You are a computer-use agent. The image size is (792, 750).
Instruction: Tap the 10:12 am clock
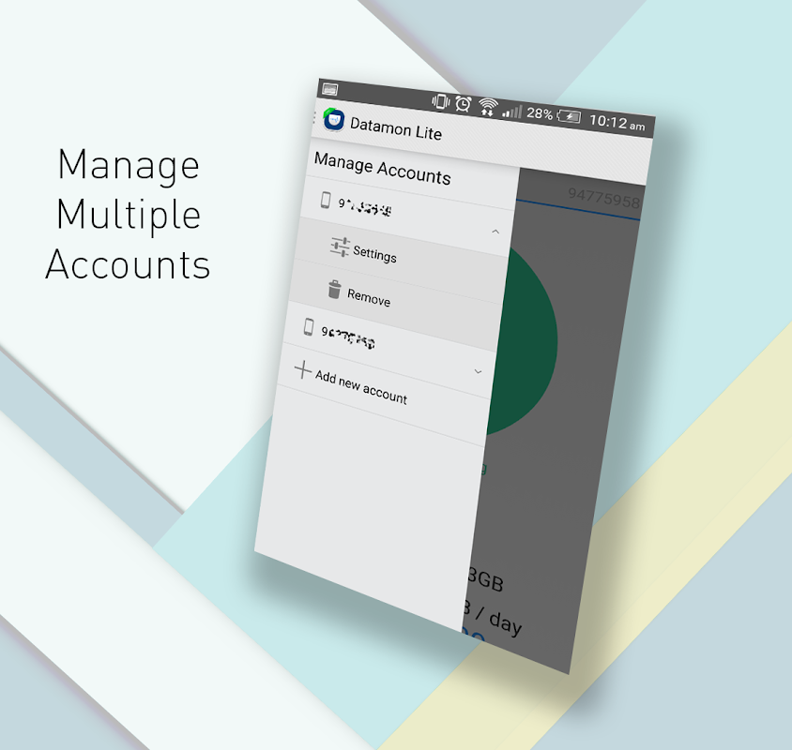(617, 123)
